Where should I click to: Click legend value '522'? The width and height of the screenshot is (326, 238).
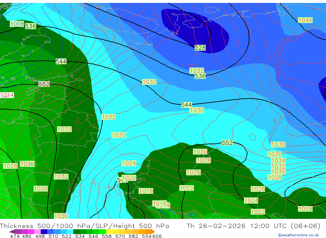(67, 236)
